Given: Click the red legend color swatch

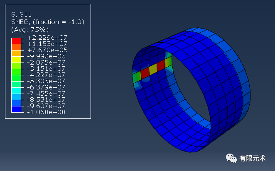Looking at the screenshot, I should [16, 41].
